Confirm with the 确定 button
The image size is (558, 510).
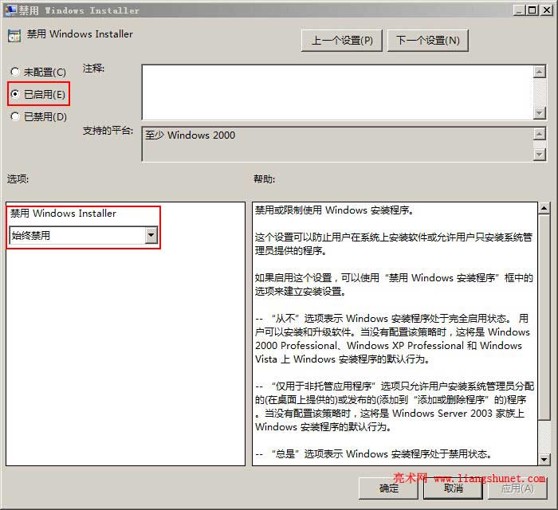(389, 488)
